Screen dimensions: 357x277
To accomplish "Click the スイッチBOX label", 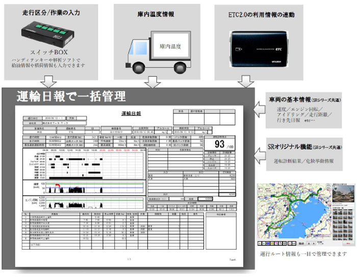I will coord(49,52).
